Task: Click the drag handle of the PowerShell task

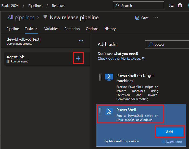Action: point(100,112)
